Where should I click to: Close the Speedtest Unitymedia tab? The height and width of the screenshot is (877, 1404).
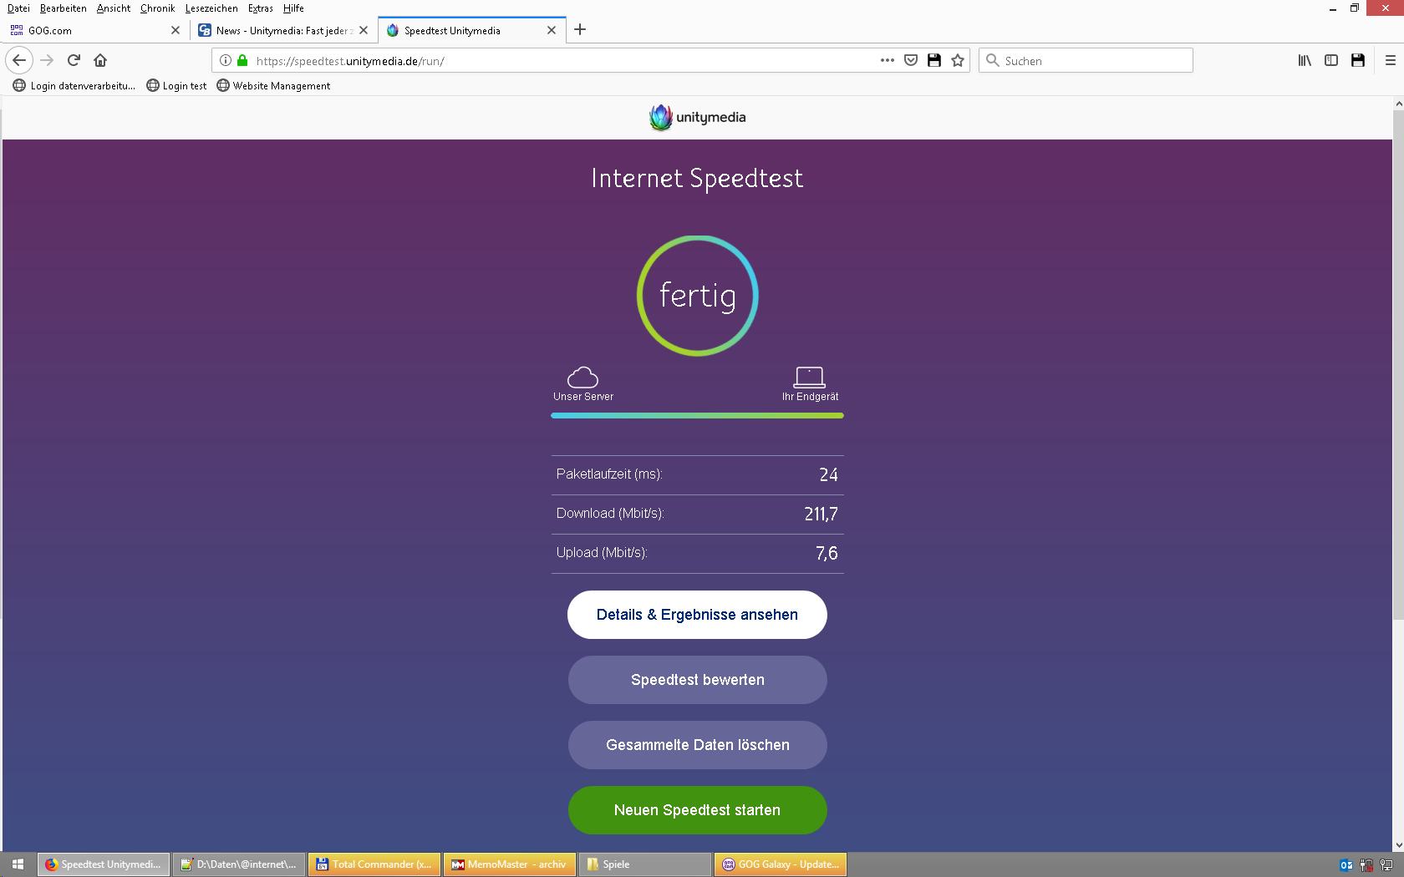(552, 30)
